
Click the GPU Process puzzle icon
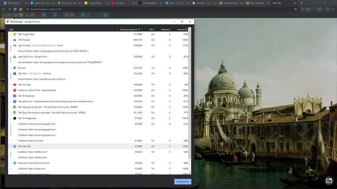coord(15,40)
